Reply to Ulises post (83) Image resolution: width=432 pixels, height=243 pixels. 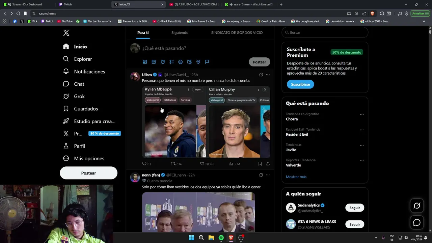pyautogui.click(x=146, y=164)
